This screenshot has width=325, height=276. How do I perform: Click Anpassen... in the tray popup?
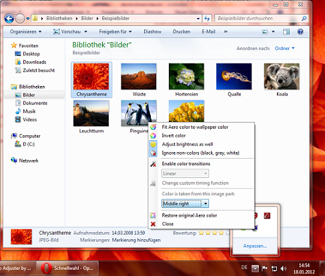[255, 246]
